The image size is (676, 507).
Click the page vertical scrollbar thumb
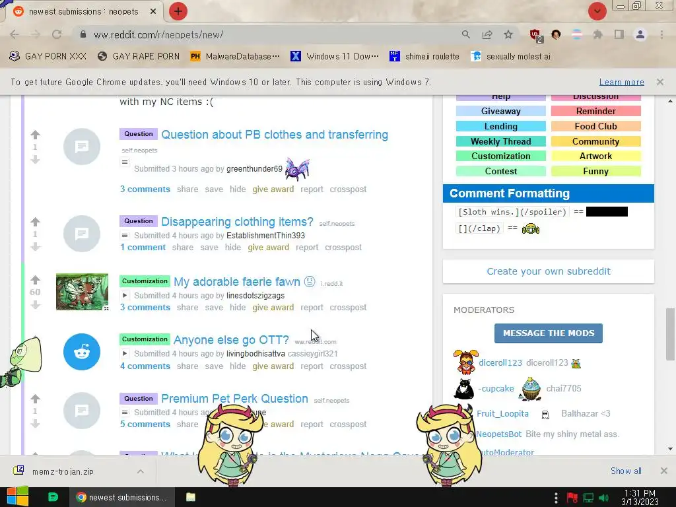tap(670, 334)
